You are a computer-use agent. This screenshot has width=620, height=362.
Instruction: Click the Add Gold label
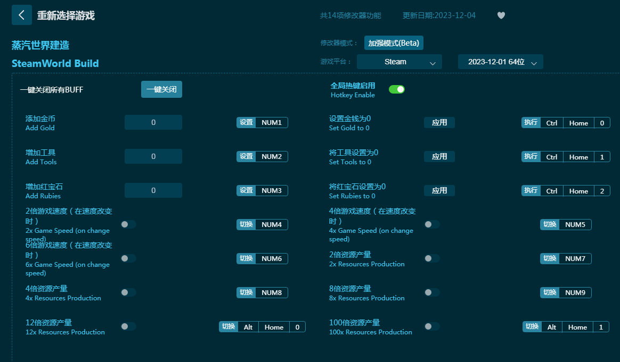click(x=40, y=128)
